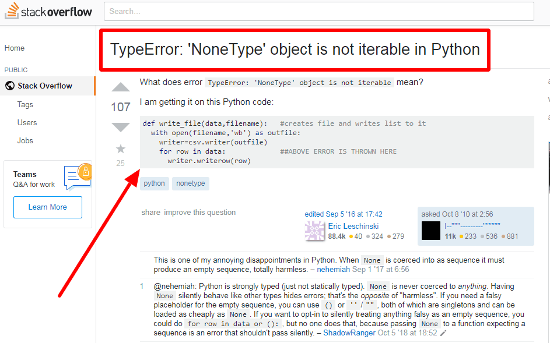Click the comment score 1 beside @nehemiah reply
Image resolution: width=550 pixels, height=343 pixels.
click(142, 287)
